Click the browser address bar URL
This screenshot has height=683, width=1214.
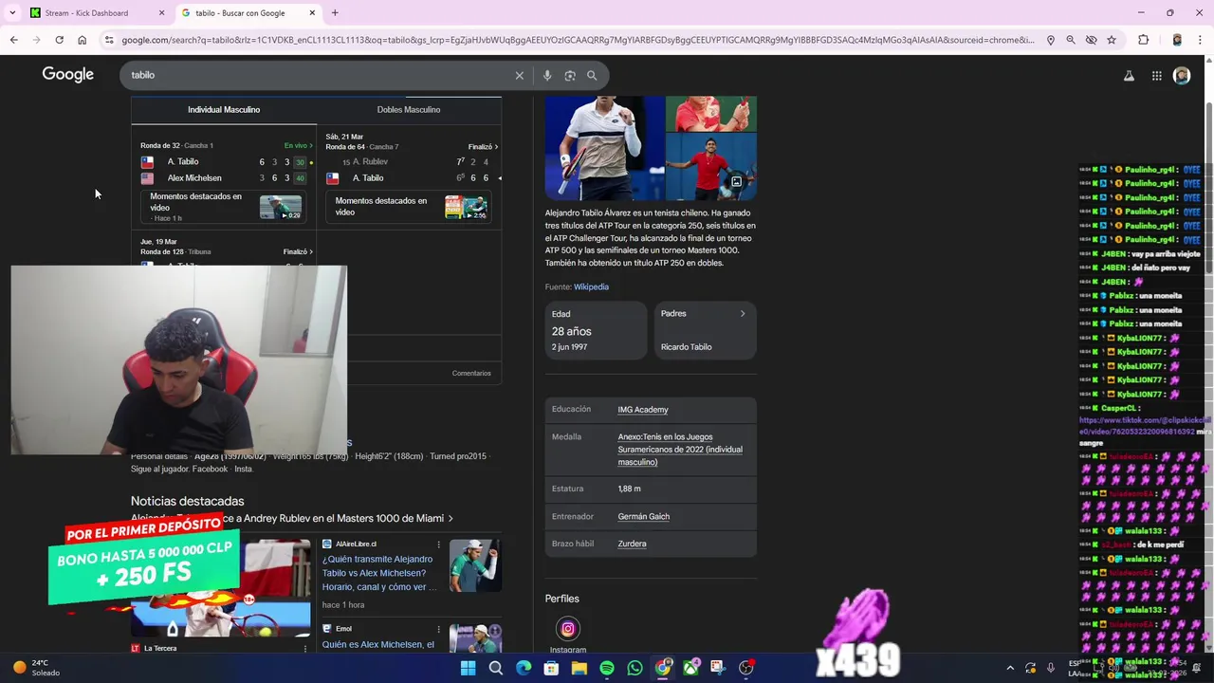pos(578,40)
